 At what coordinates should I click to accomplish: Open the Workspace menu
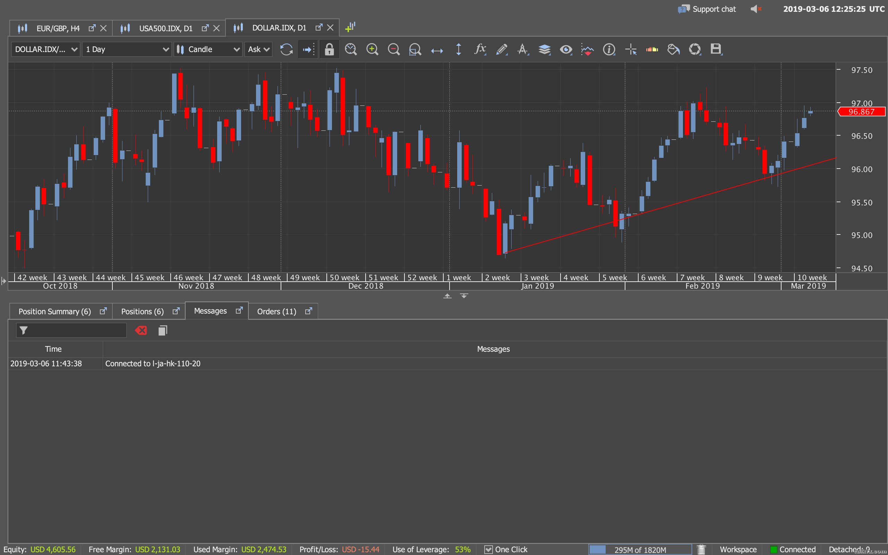point(738,549)
